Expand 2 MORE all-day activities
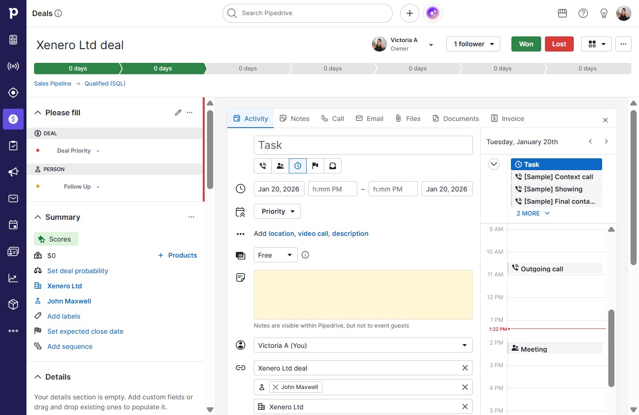 pyautogui.click(x=533, y=213)
